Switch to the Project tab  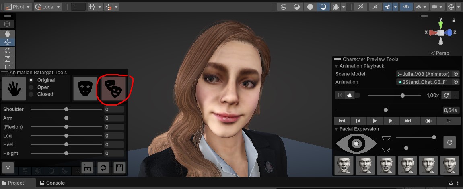click(x=13, y=183)
